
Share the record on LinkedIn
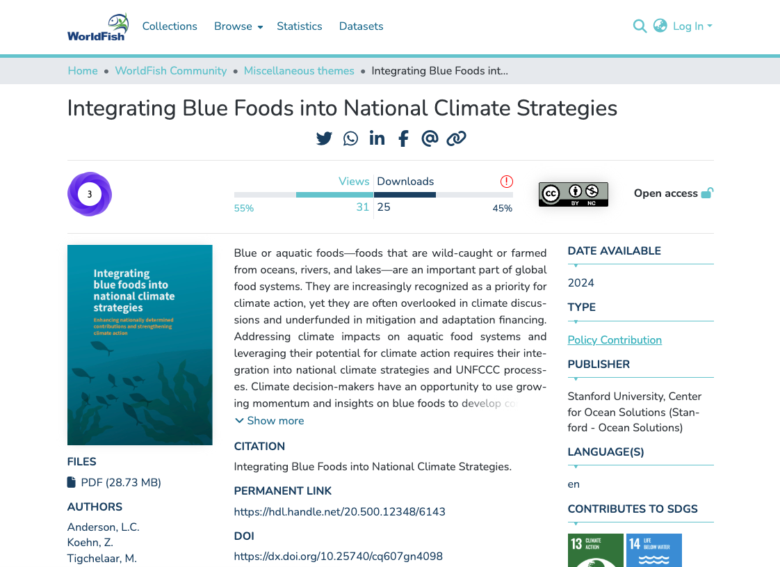(x=377, y=138)
